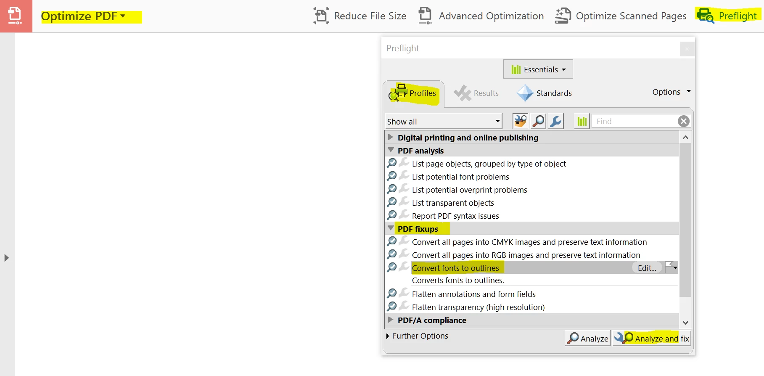The height and width of the screenshot is (376, 764).
Task: Click magnifier icon of CMYK conversion row
Action: [391, 241]
